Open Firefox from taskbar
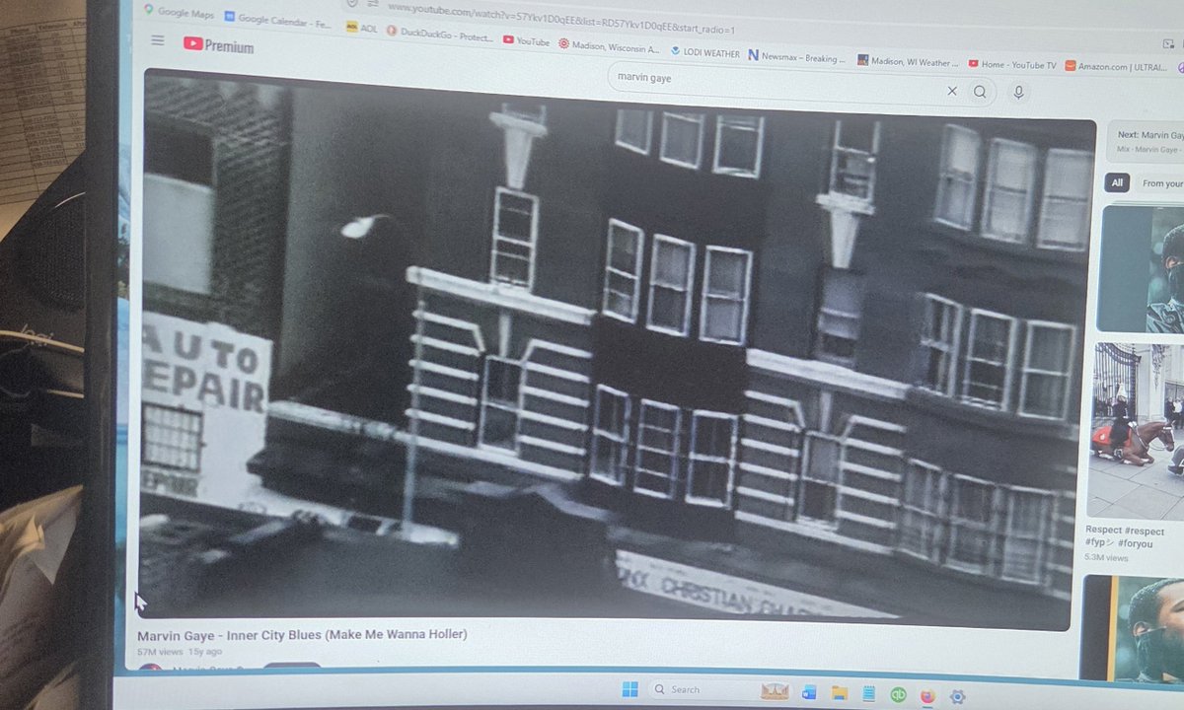The image size is (1184, 710). click(x=927, y=696)
